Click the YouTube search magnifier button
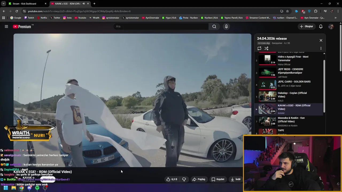The height and width of the screenshot is (192, 342). point(214,26)
